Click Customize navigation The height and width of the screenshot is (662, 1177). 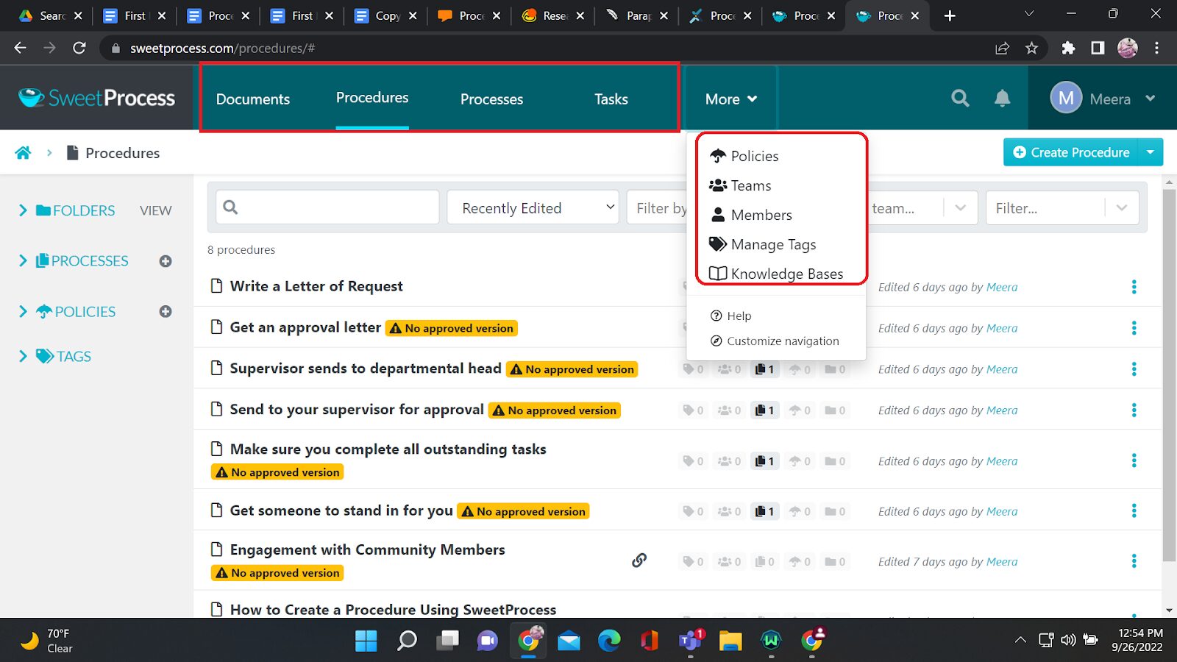(775, 341)
